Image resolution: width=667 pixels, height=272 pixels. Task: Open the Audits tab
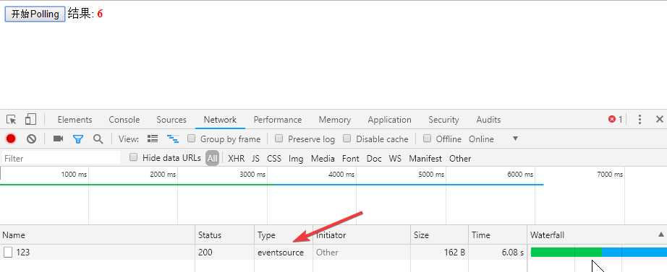[488, 120]
